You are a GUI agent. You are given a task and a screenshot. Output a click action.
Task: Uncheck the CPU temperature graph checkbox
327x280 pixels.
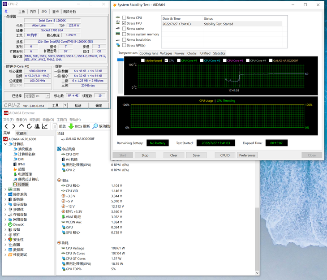pyautogui.click(x=166, y=60)
